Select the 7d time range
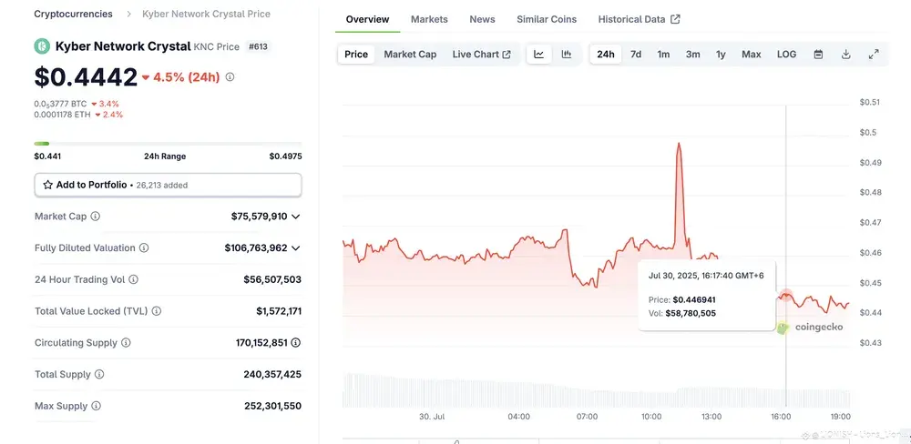 tap(636, 54)
